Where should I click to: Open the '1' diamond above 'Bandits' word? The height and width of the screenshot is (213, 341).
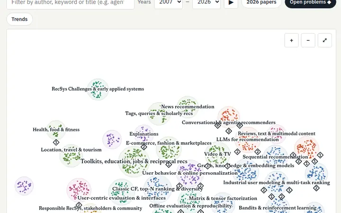(x=271, y=197)
